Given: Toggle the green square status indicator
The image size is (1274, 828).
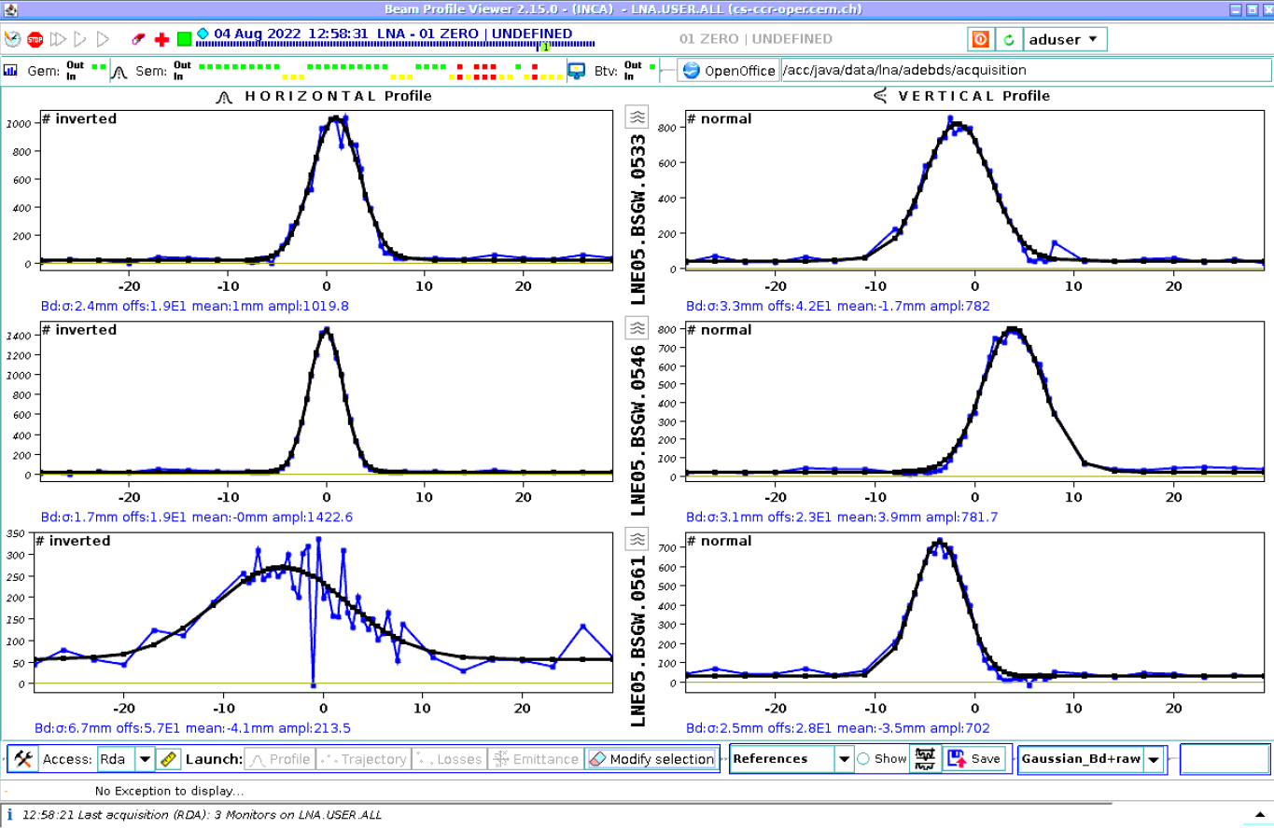Looking at the screenshot, I should (x=184, y=39).
